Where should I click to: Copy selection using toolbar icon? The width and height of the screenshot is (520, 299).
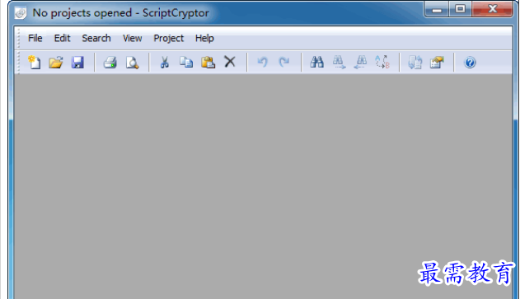point(186,62)
